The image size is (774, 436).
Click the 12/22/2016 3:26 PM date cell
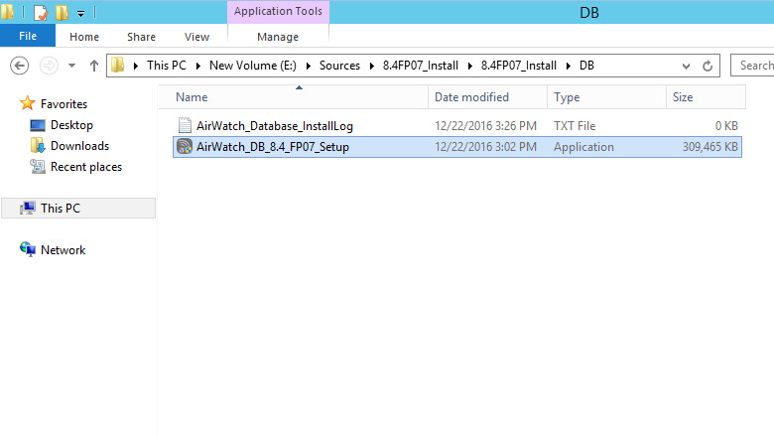[x=485, y=126]
